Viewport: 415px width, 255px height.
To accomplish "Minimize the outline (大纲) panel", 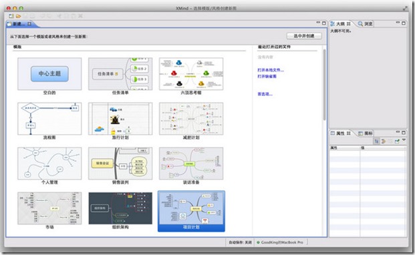I will pos(398,23).
